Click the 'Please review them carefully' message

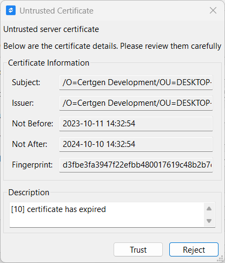pyautogui.click(x=170, y=46)
